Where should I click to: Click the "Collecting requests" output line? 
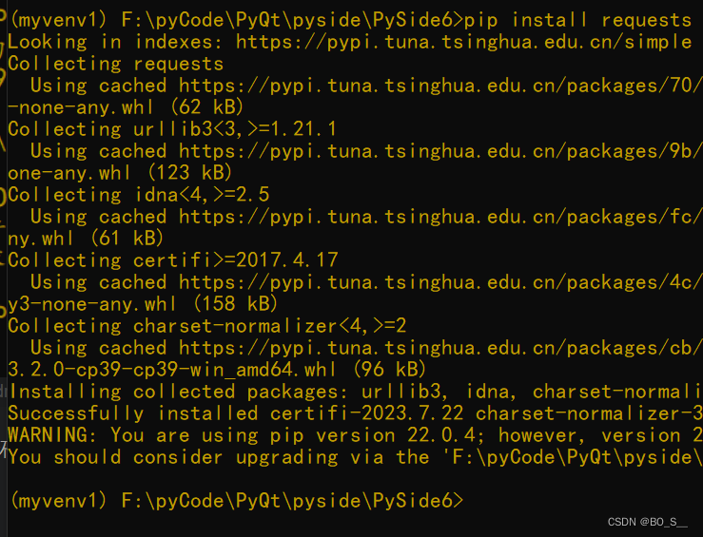(116, 64)
